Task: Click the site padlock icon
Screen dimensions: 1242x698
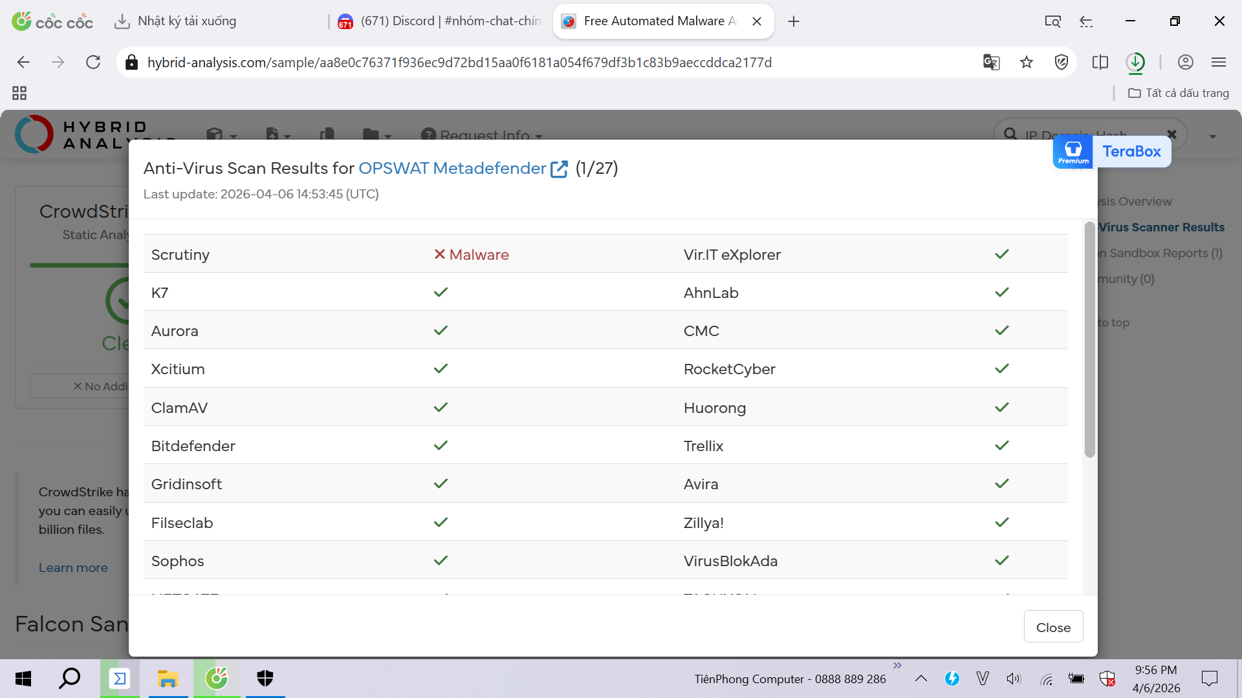Action: tap(131, 62)
